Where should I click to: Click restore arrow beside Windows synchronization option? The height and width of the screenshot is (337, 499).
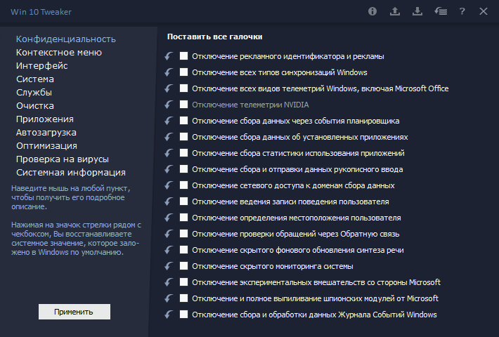click(x=169, y=72)
